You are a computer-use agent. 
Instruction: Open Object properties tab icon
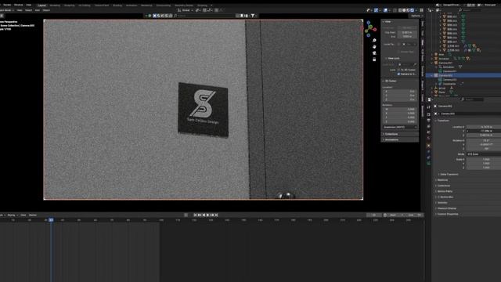pyautogui.click(x=429, y=146)
